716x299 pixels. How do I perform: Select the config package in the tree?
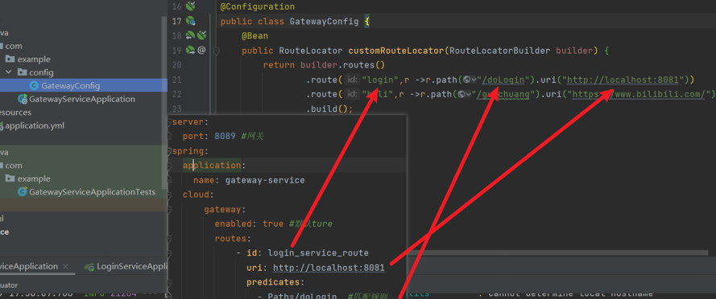(41, 72)
